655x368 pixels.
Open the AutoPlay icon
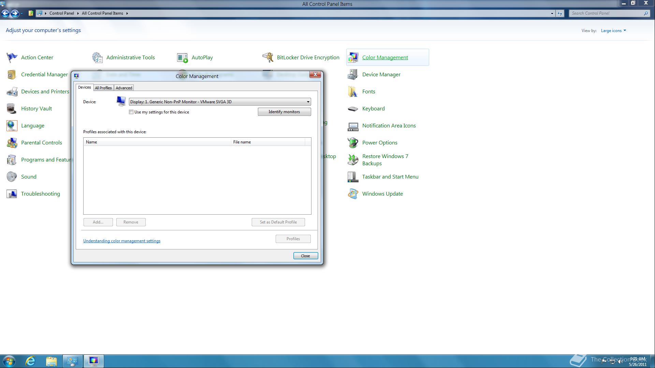(x=183, y=58)
